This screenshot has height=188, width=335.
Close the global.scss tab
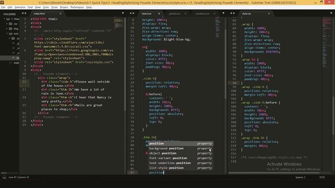[x=185, y=14]
